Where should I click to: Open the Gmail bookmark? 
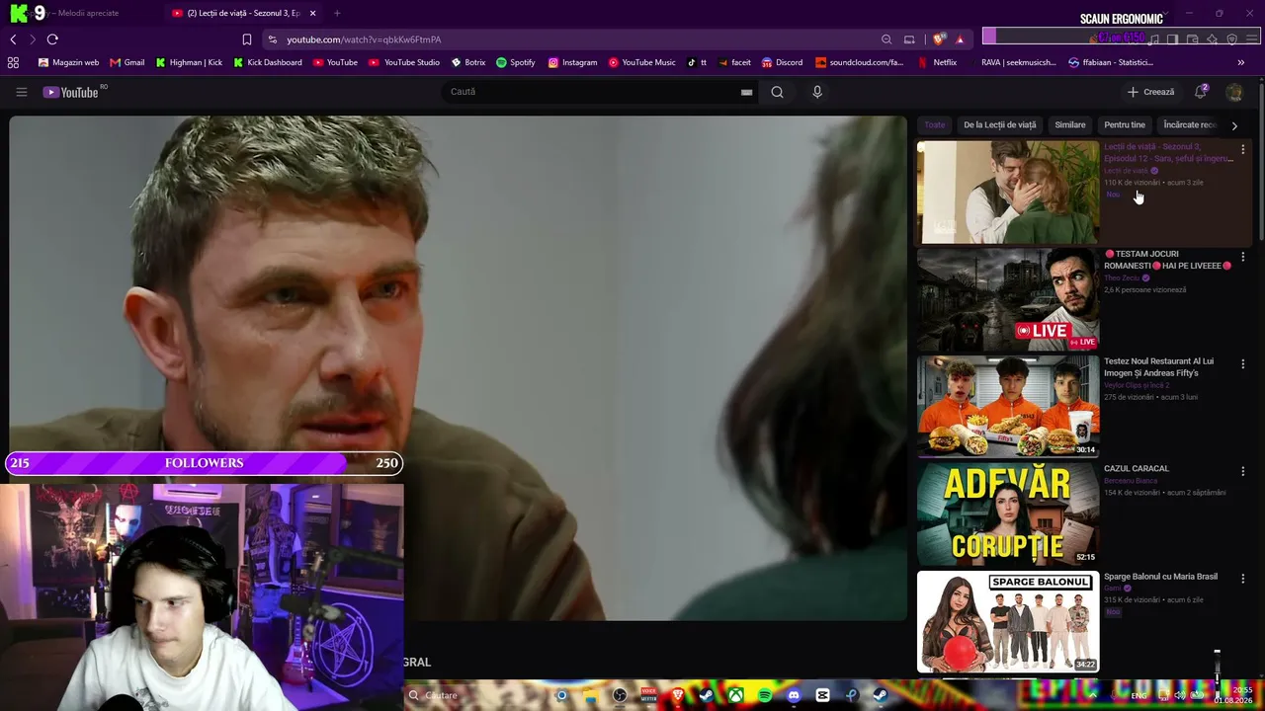[x=126, y=62]
